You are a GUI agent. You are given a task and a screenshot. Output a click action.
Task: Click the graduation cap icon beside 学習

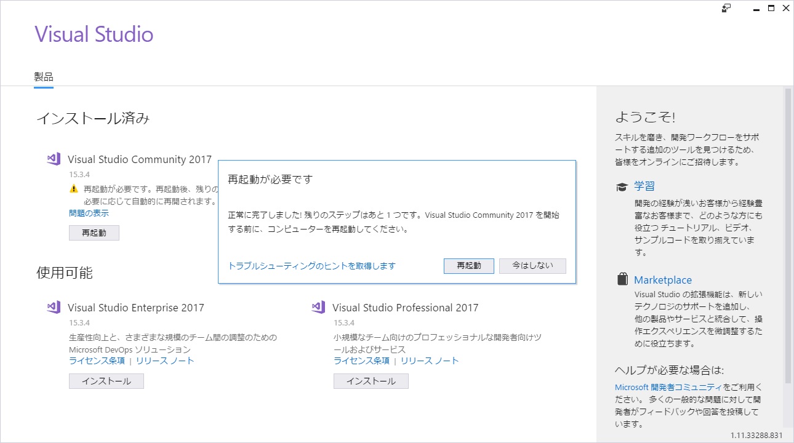tap(622, 187)
